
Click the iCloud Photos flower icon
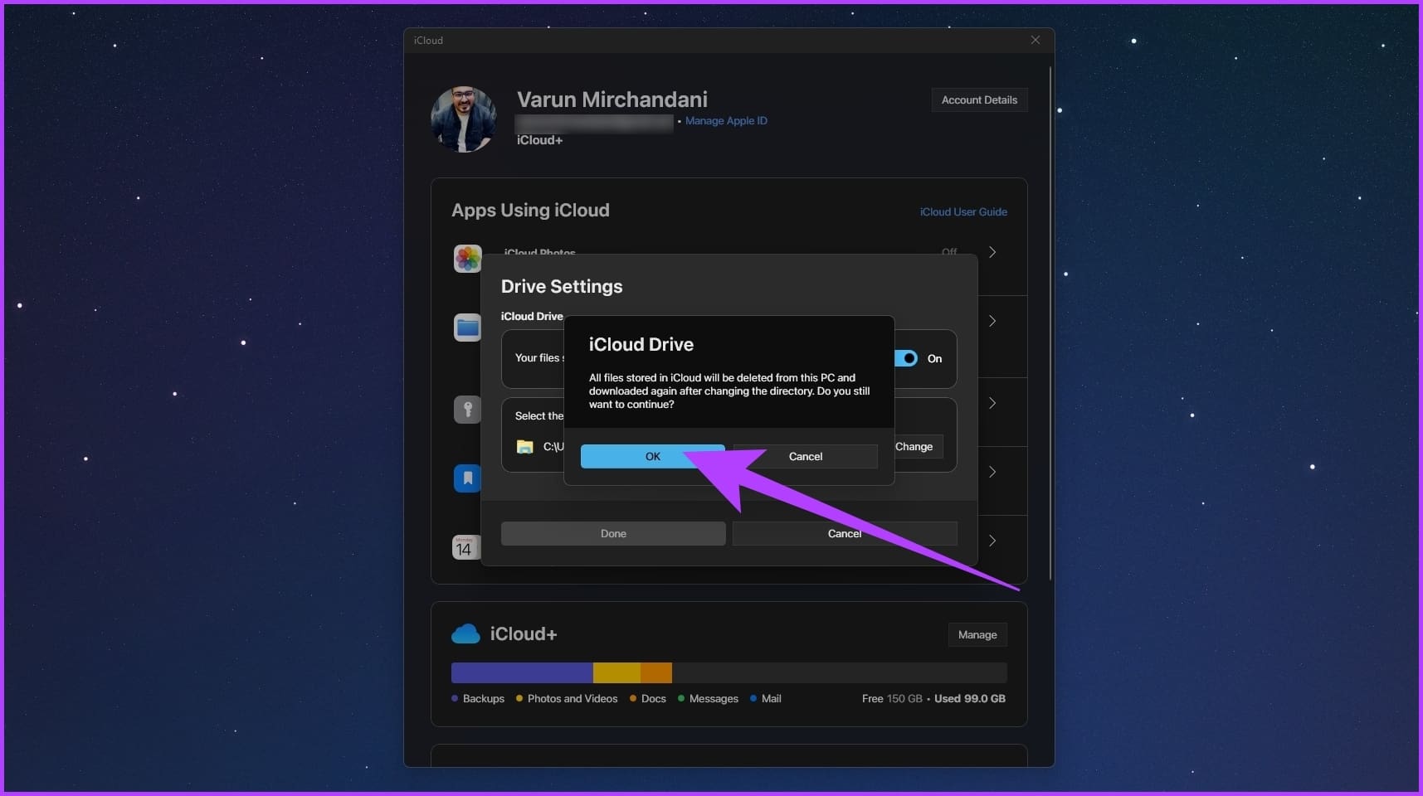tap(467, 258)
